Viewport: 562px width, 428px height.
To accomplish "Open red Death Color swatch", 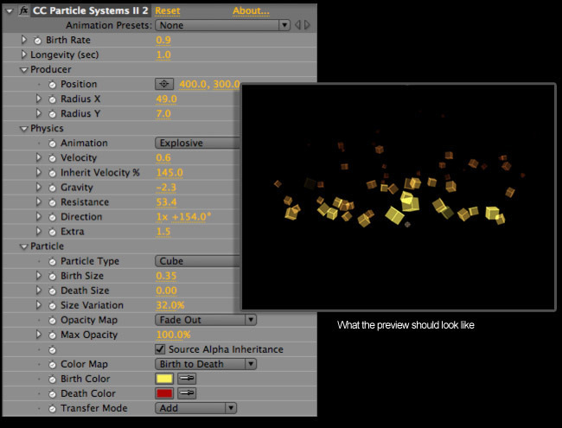I will pyautogui.click(x=164, y=393).
